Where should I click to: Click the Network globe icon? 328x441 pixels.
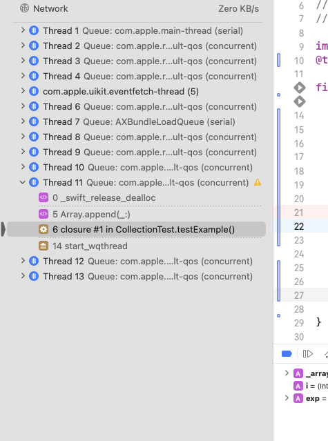pyautogui.click(x=24, y=8)
